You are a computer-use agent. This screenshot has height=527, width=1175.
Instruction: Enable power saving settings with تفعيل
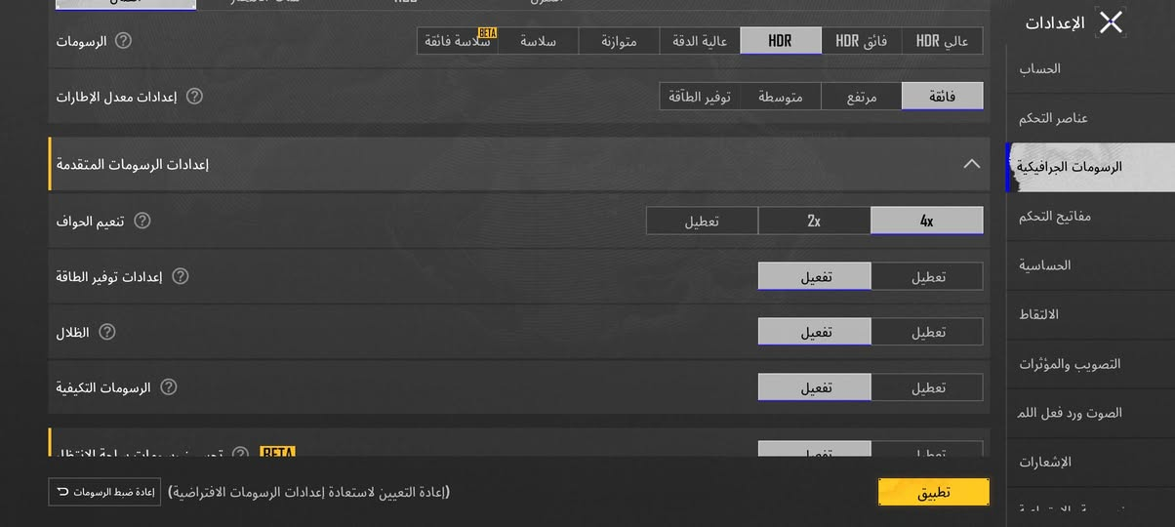pos(815,276)
